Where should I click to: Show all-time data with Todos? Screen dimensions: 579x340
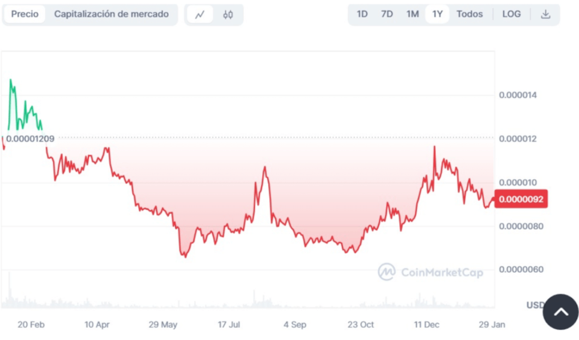[469, 14]
